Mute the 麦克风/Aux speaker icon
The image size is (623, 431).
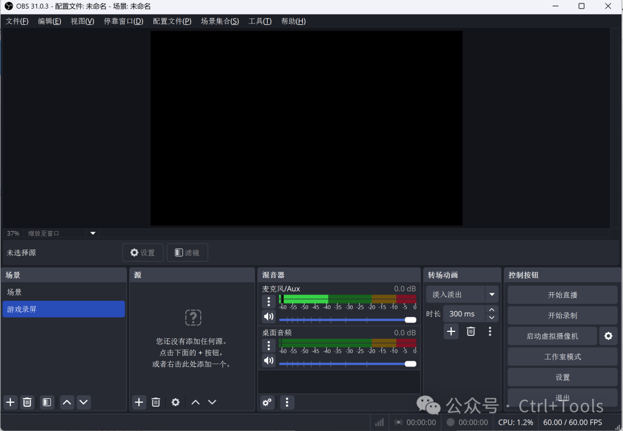(269, 316)
